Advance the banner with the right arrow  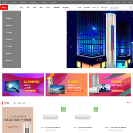pyautogui.click(x=124, y=40)
